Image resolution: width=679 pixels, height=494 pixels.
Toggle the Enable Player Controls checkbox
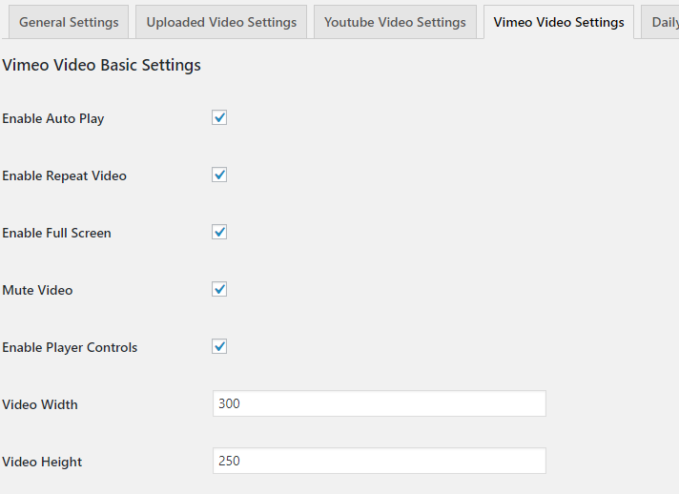[x=219, y=347]
